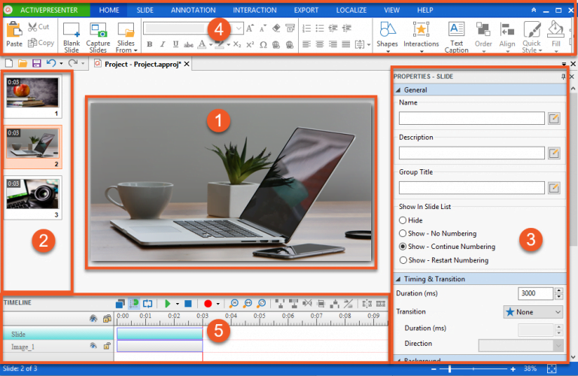Click the zoom slider in status bar

[x=450, y=368]
